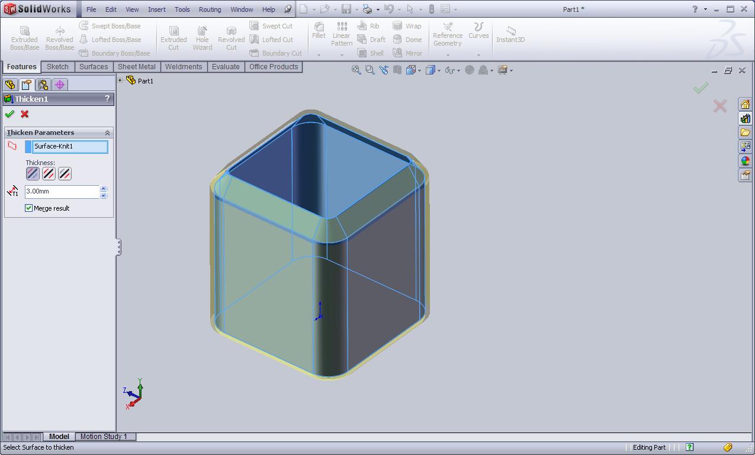Open the Custom Properties task pane icon
The width and height of the screenshot is (755, 455).
(745, 175)
